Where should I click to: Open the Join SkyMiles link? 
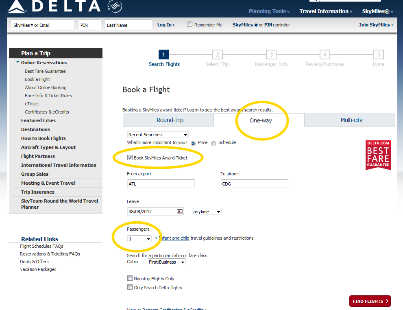pyautogui.click(x=376, y=25)
